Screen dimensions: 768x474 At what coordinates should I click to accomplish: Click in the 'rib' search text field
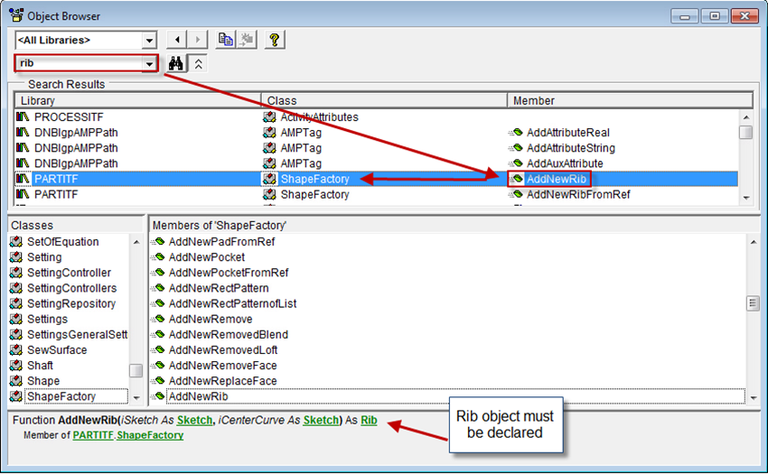click(80, 63)
